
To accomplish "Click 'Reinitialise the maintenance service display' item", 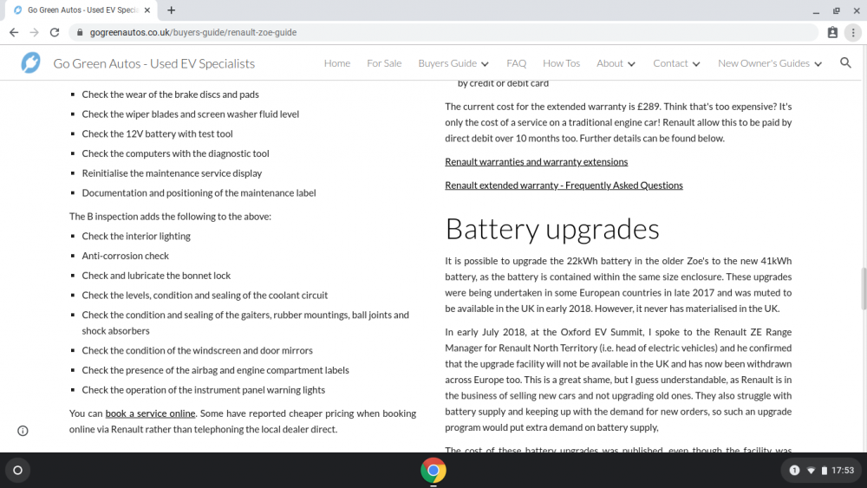I will coord(172,173).
